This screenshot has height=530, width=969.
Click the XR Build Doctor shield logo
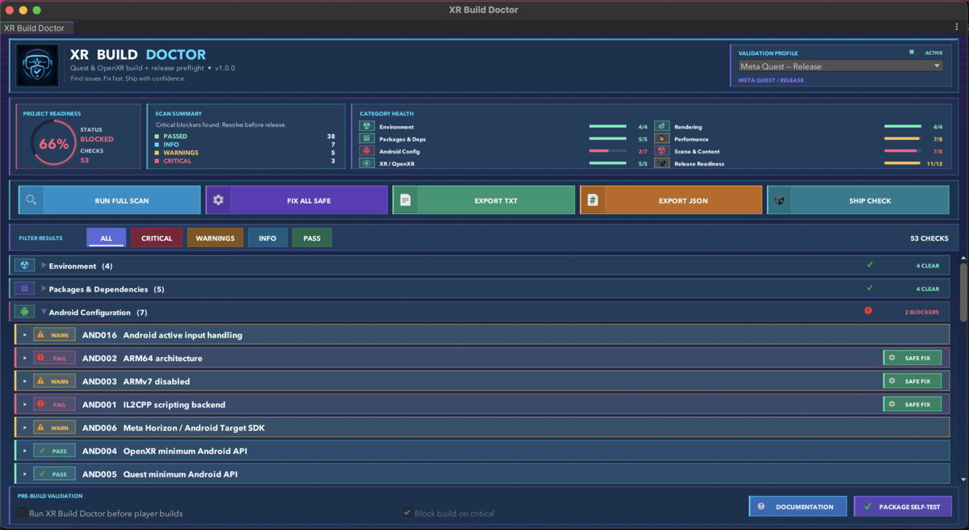[37, 65]
